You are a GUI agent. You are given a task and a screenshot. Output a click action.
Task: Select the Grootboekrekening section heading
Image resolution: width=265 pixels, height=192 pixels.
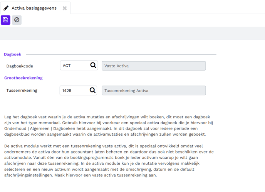[23, 78]
